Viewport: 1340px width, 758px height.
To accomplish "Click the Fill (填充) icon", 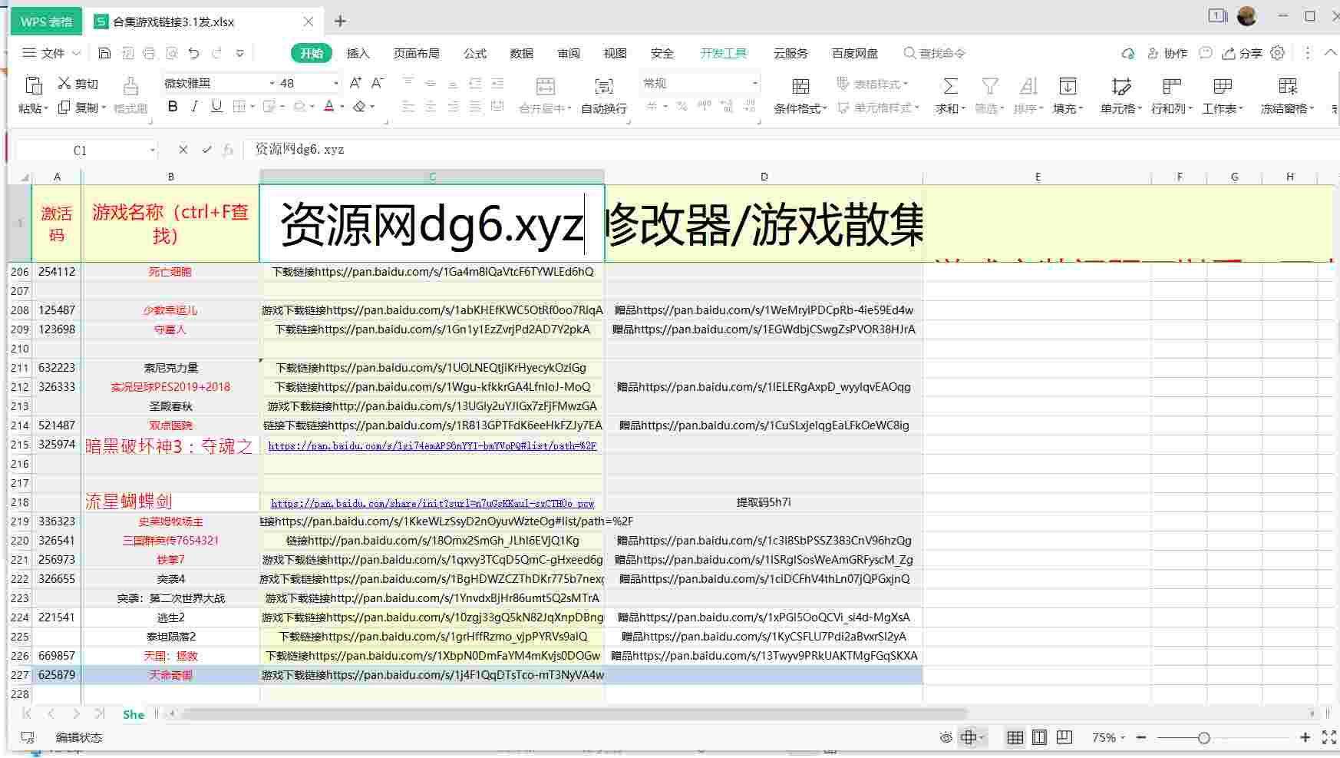I will point(1068,85).
